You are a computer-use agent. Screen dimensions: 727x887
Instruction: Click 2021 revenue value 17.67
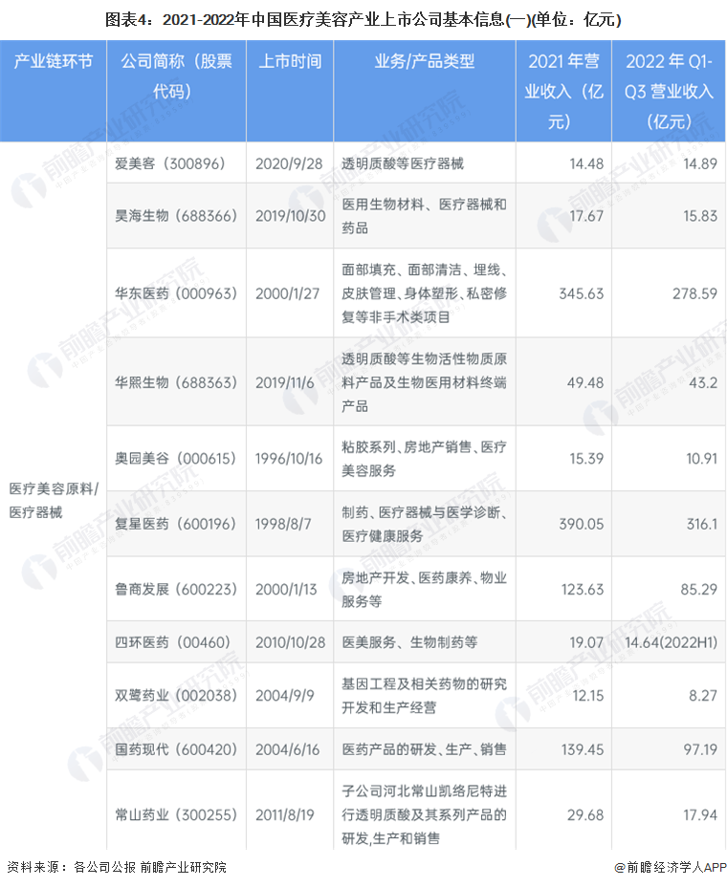click(x=586, y=215)
